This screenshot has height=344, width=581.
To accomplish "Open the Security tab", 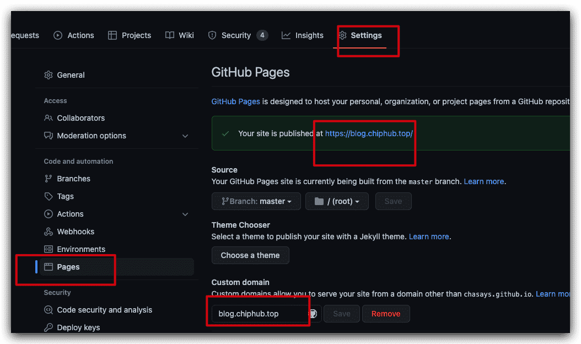I will [x=238, y=35].
